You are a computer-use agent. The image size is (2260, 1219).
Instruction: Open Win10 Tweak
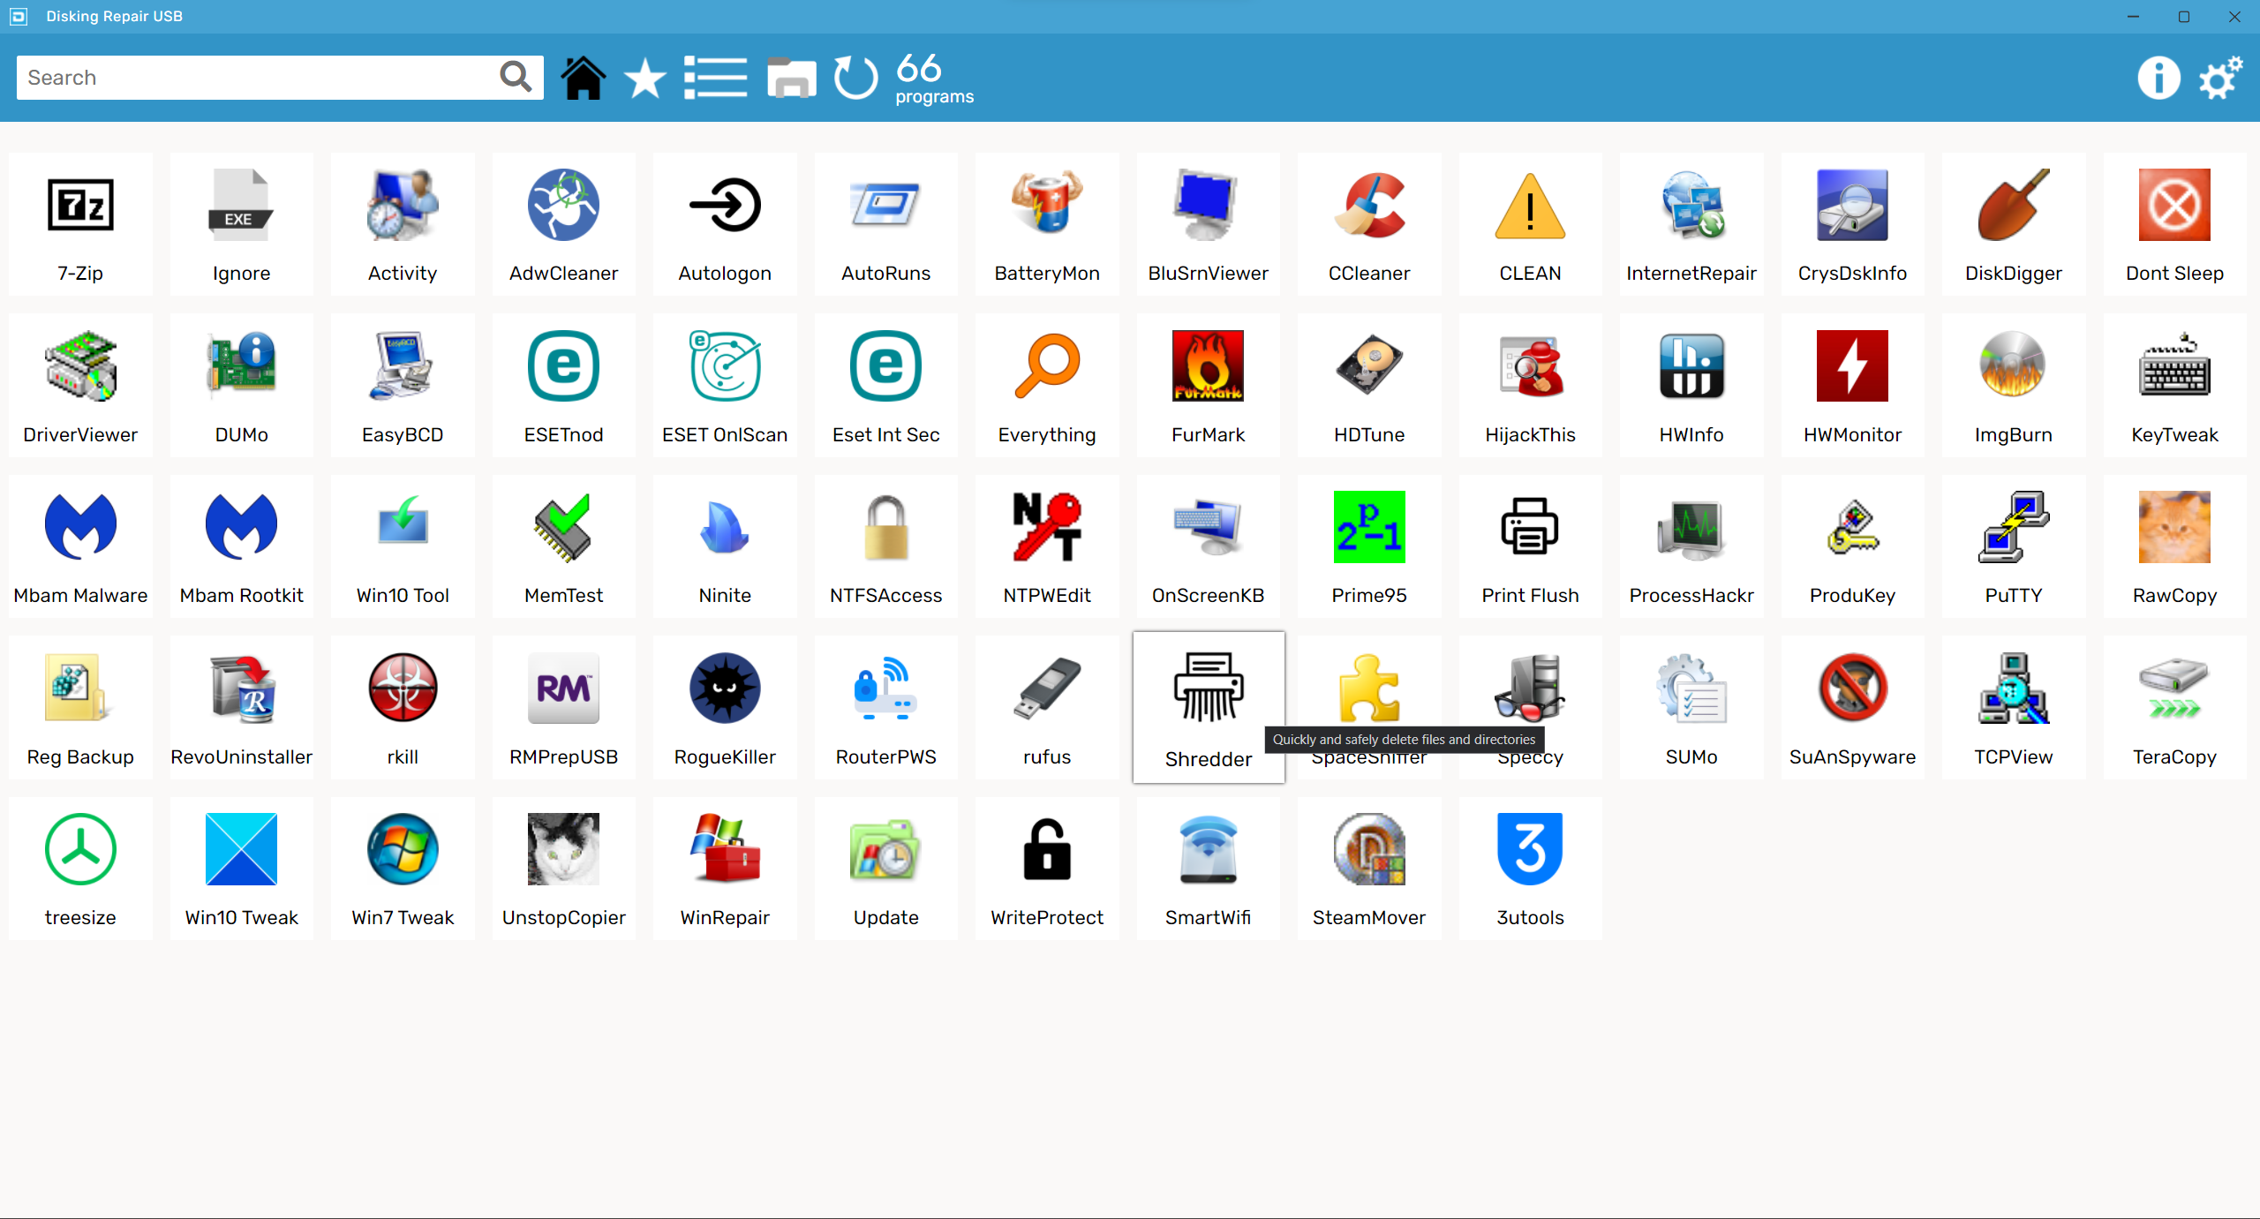[x=241, y=869]
